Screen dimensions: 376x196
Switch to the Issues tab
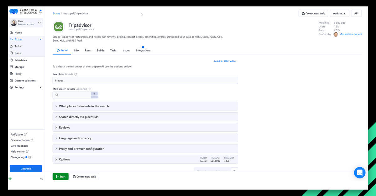[126, 50]
